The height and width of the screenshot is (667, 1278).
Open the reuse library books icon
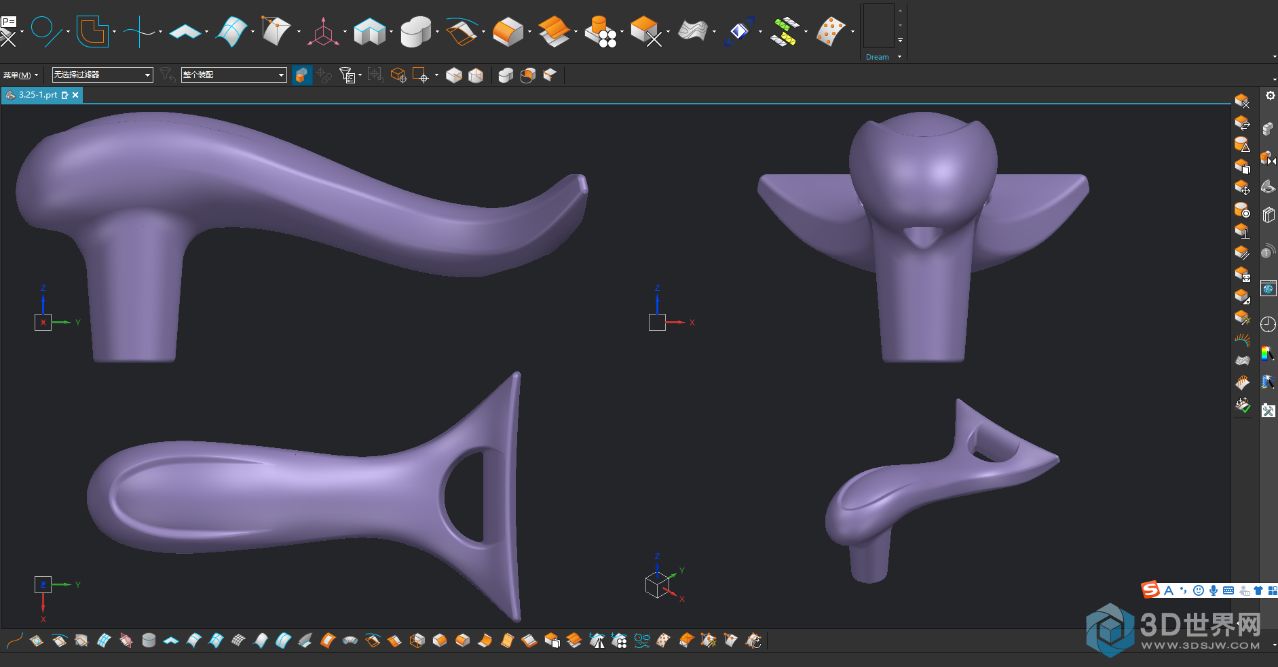pos(1268,216)
